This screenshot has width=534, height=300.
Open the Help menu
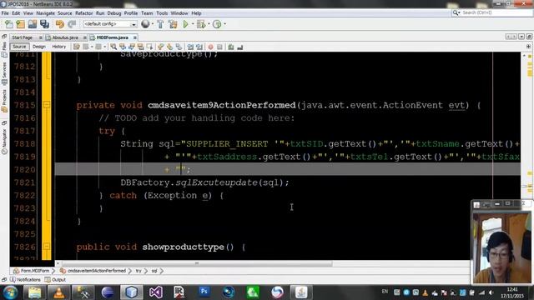pyautogui.click(x=196, y=13)
